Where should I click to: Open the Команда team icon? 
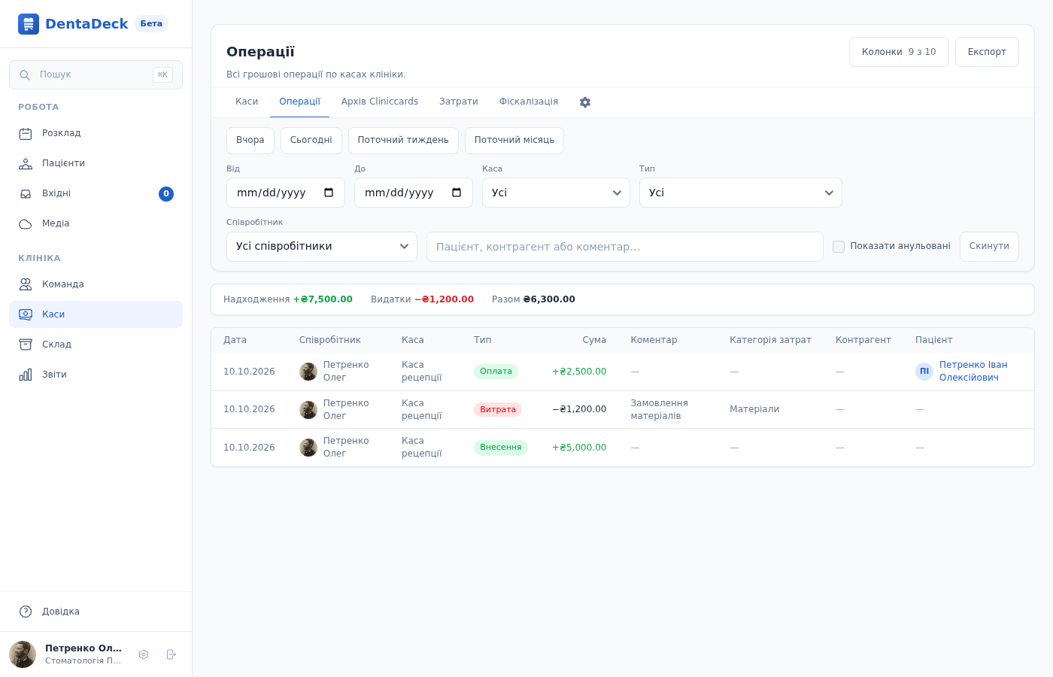pyautogui.click(x=26, y=284)
